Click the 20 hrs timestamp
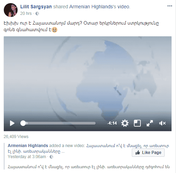Viewport: 176px width, 173px height. click(x=26, y=13)
